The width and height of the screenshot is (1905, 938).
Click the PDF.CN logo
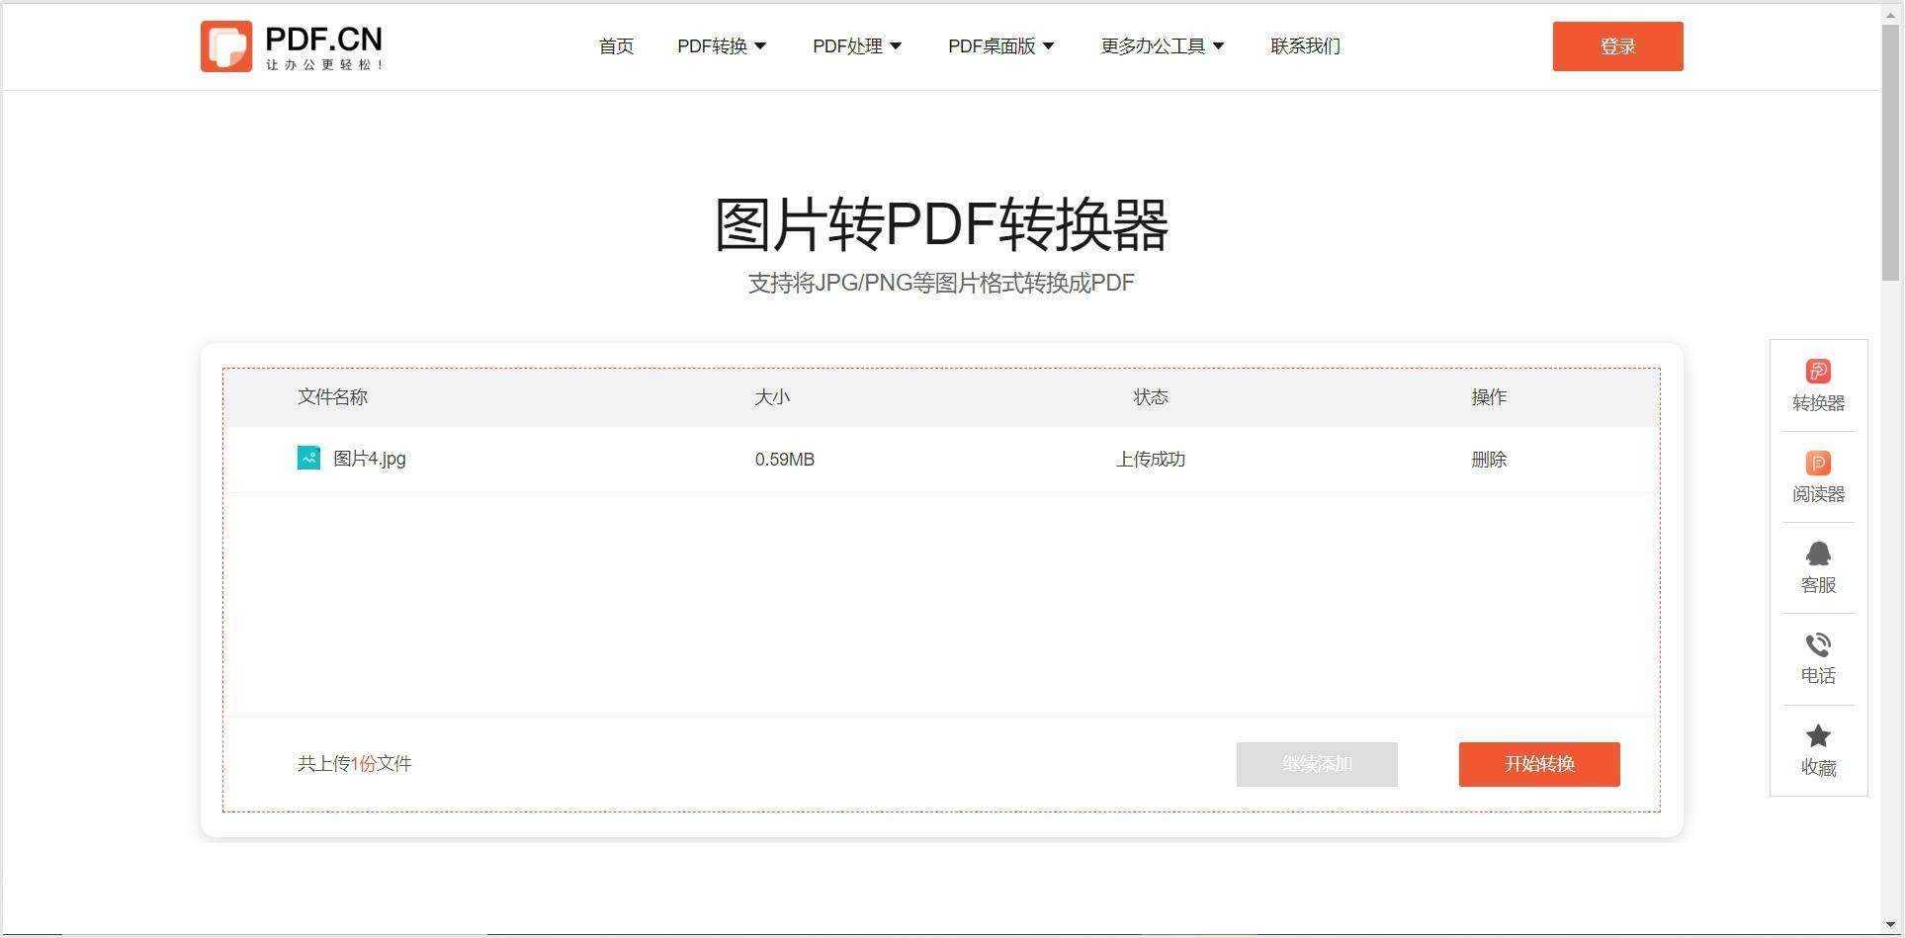click(291, 45)
